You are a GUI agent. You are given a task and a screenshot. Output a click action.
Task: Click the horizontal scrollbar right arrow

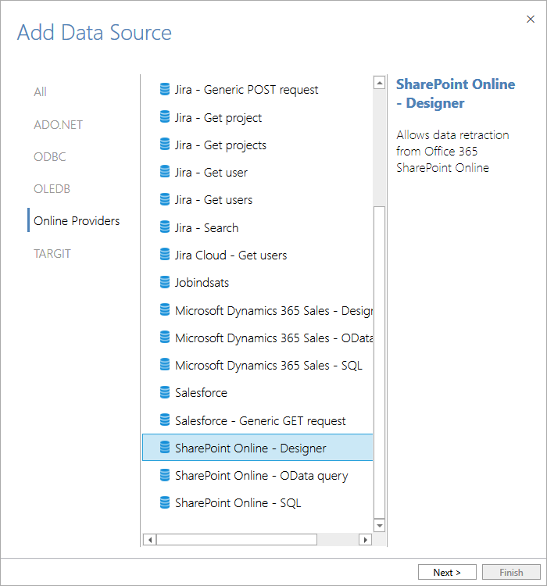(x=365, y=540)
